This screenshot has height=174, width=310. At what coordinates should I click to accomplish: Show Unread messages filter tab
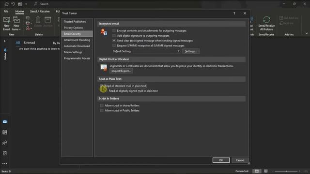(29, 43)
